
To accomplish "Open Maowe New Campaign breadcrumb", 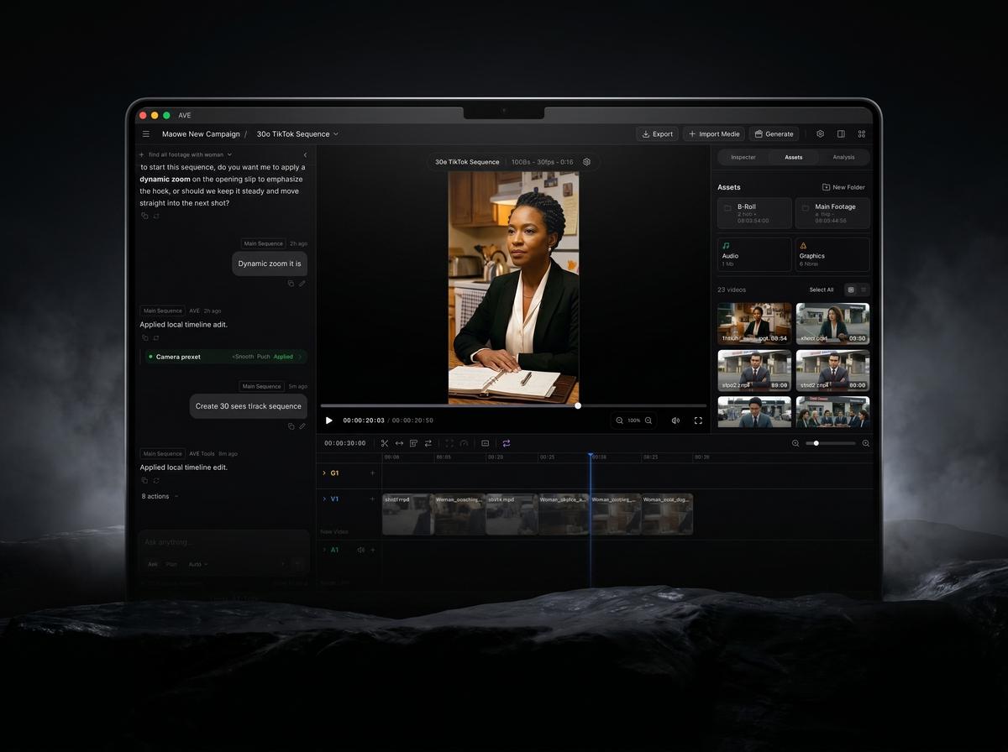I will pos(201,134).
